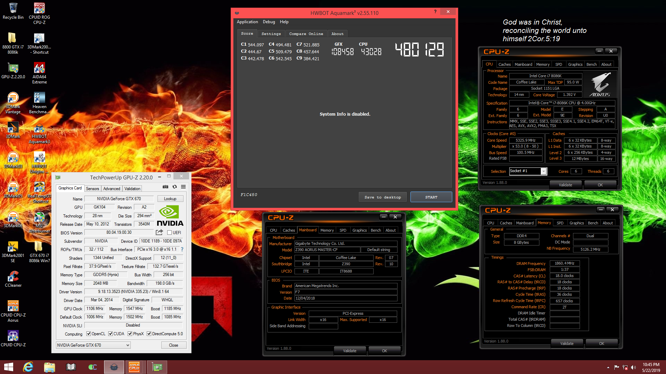Open File Explorer from taskbar

click(49, 367)
